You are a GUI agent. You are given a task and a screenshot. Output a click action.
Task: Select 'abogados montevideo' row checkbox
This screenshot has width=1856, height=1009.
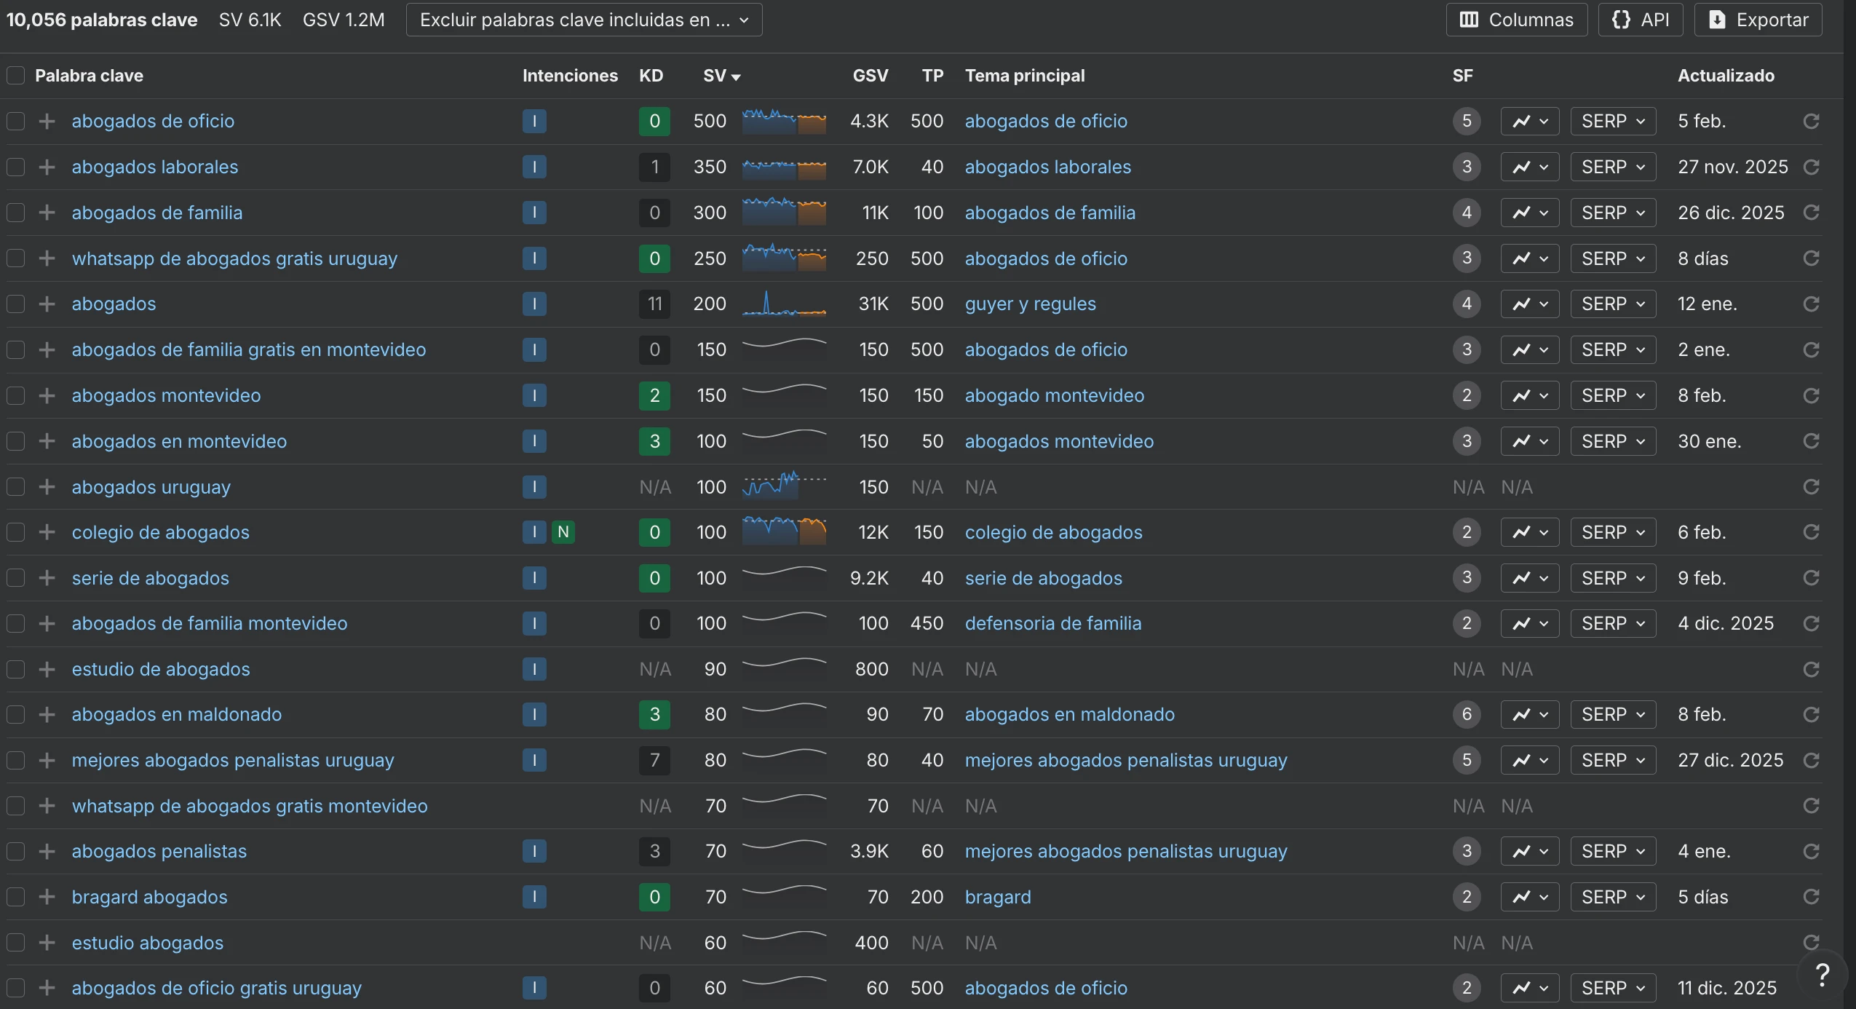[x=15, y=395]
